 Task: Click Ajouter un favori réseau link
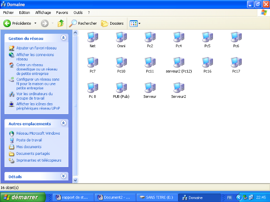36,48
